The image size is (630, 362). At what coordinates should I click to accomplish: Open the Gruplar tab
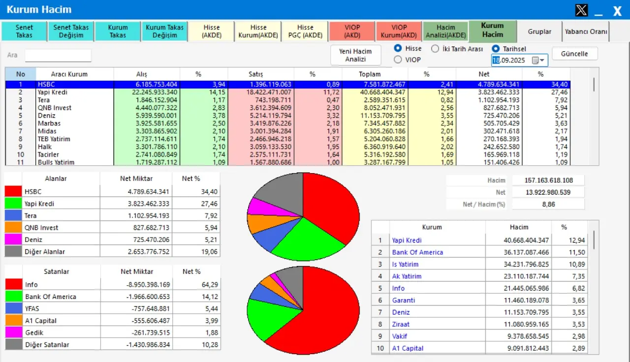click(x=539, y=31)
